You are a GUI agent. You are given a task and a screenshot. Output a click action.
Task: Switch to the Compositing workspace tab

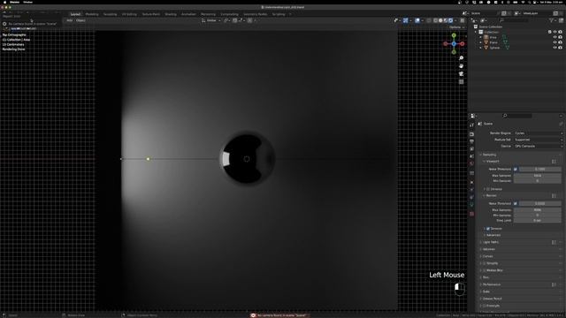click(x=229, y=14)
